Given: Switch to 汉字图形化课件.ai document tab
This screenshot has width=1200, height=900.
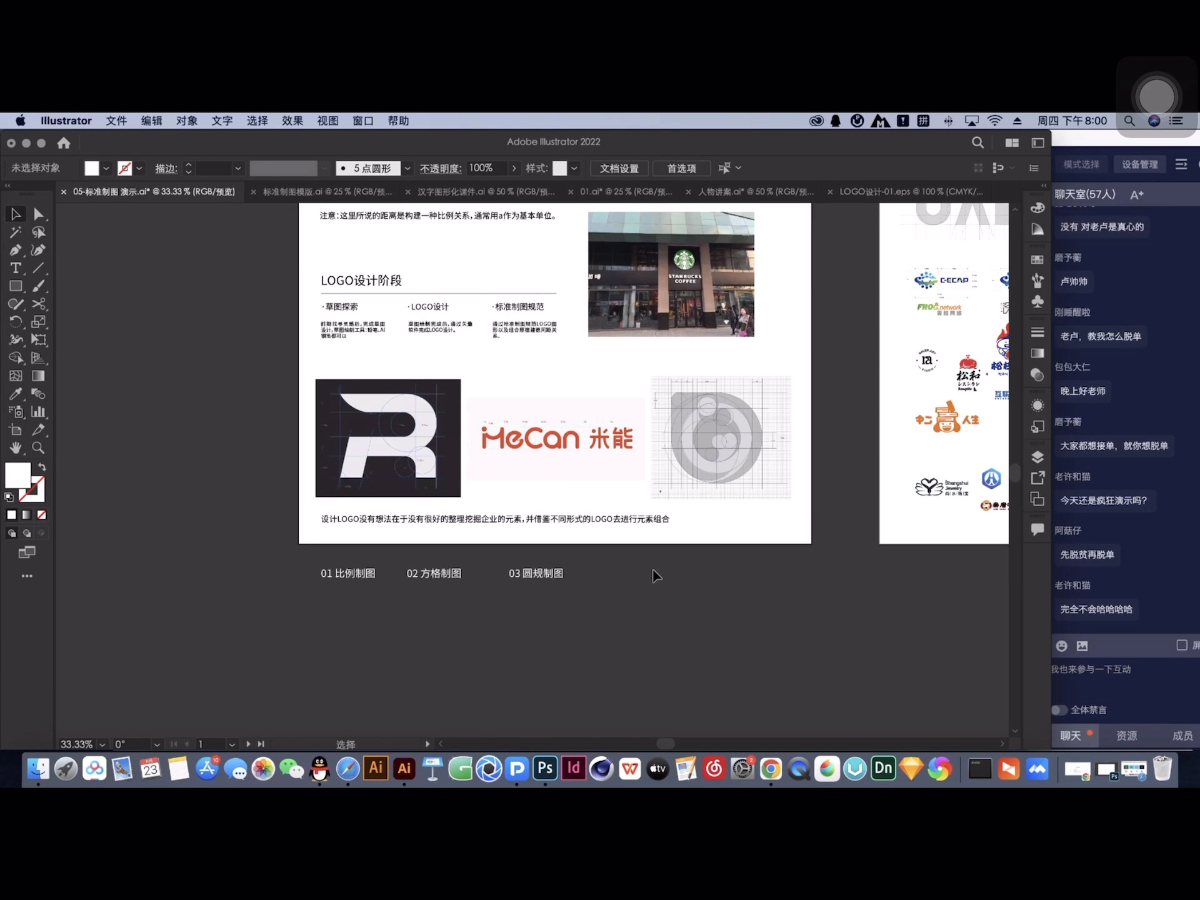Looking at the screenshot, I should 486,192.
